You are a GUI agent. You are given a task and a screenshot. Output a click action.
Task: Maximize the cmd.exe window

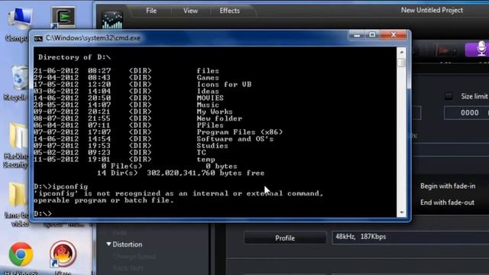pos(372,35)
